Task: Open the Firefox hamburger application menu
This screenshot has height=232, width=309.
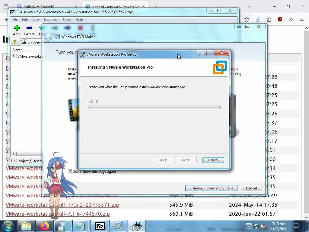Action: (302, 19)
